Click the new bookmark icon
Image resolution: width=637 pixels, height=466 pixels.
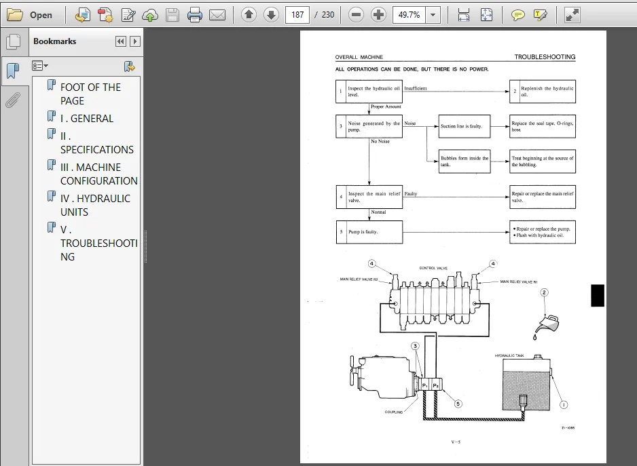click(x=130, y=66)
